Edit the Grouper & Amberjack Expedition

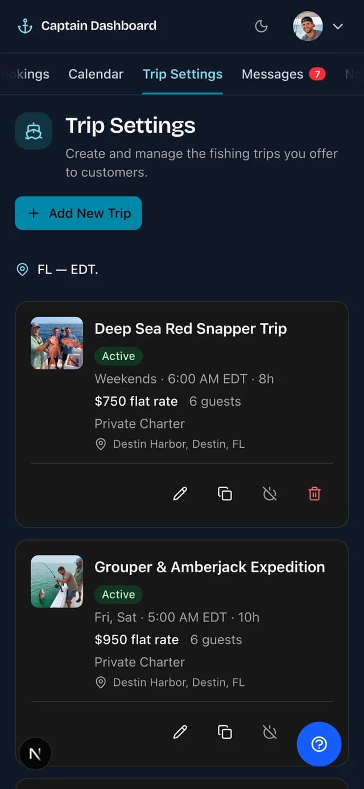click(x=180, y=732)
